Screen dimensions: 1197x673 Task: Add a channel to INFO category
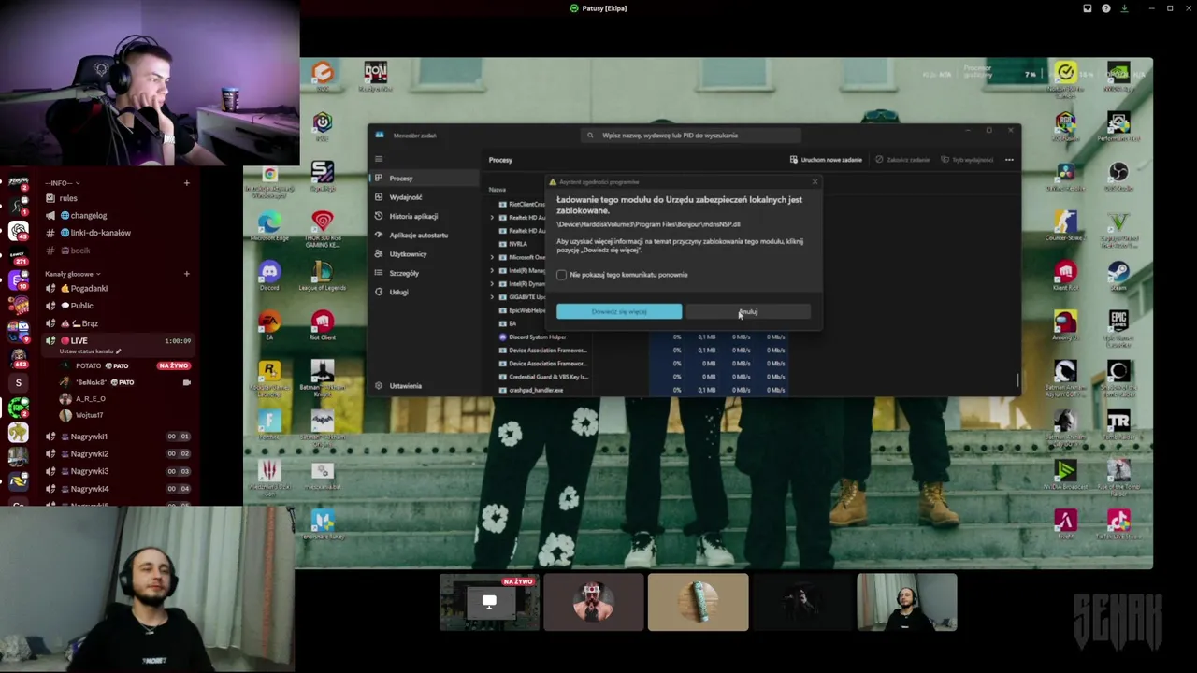[x=187, y=183]
